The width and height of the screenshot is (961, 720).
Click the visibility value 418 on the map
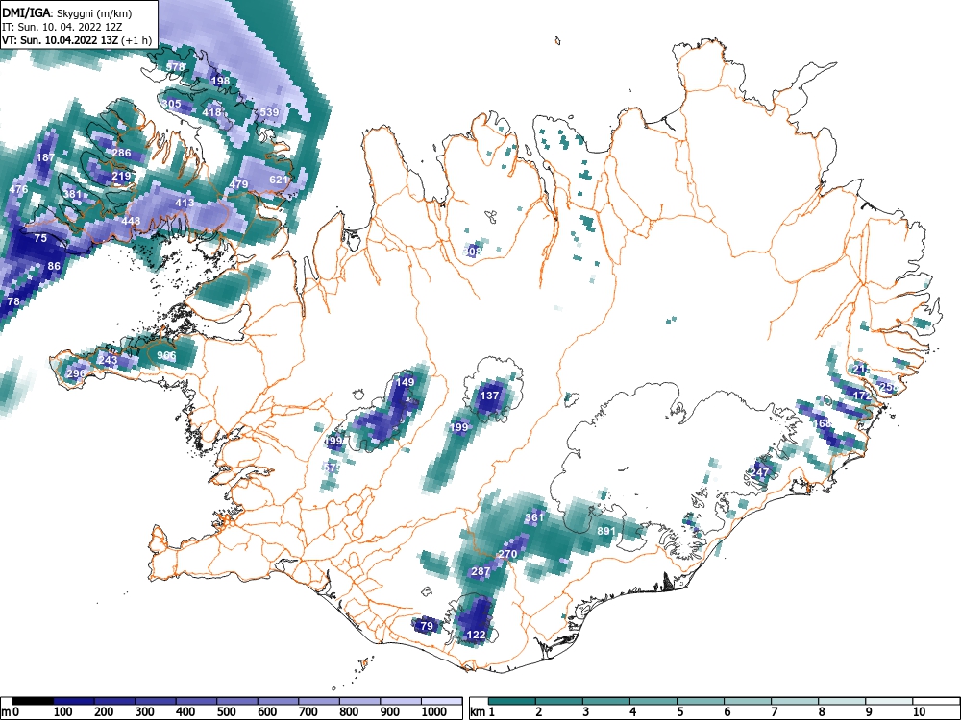tap(211, 112)
